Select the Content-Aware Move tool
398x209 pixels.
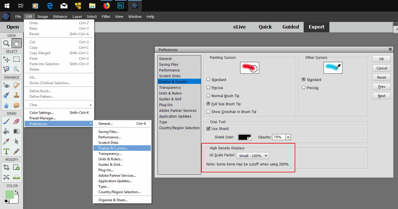click(x=6, y=177)
